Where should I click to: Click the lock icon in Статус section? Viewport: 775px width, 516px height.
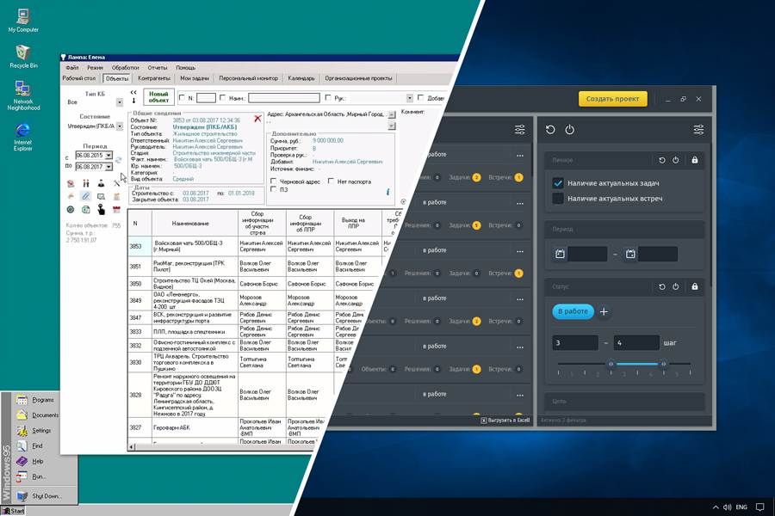pos(694,286)
